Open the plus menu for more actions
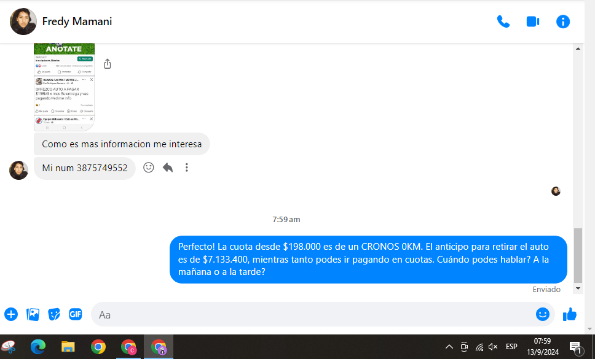 pos(11,314)
